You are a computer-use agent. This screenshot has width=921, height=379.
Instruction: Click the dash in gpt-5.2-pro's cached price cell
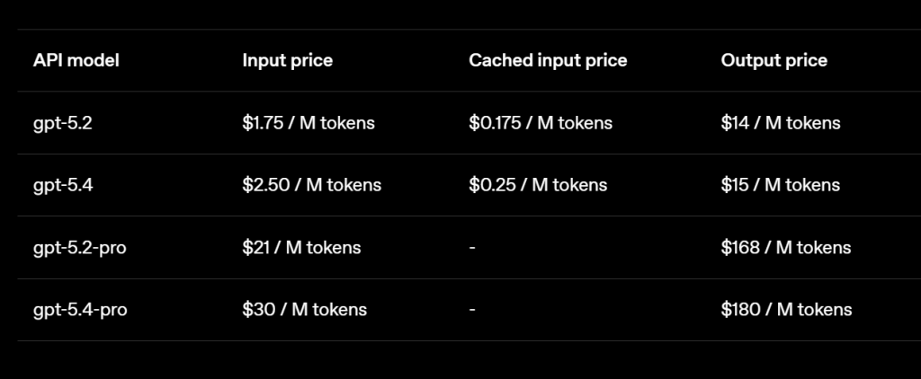coord(472,247)
